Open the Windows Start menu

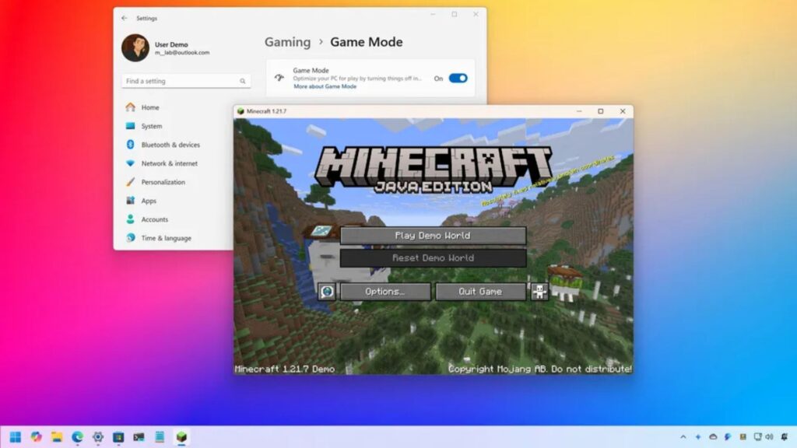click(16, 437)
